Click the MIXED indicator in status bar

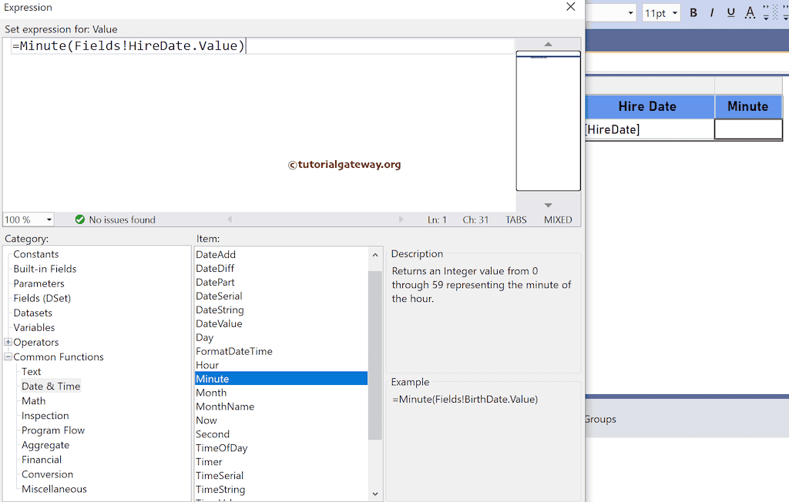[557, 219]
